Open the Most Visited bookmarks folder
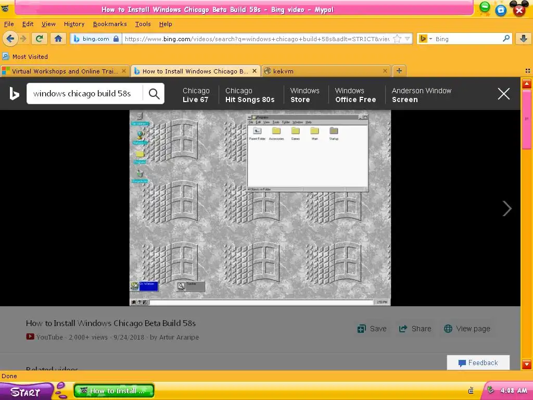Image resolution: width=533 pixels, height=400 pixels. [25, 56]
